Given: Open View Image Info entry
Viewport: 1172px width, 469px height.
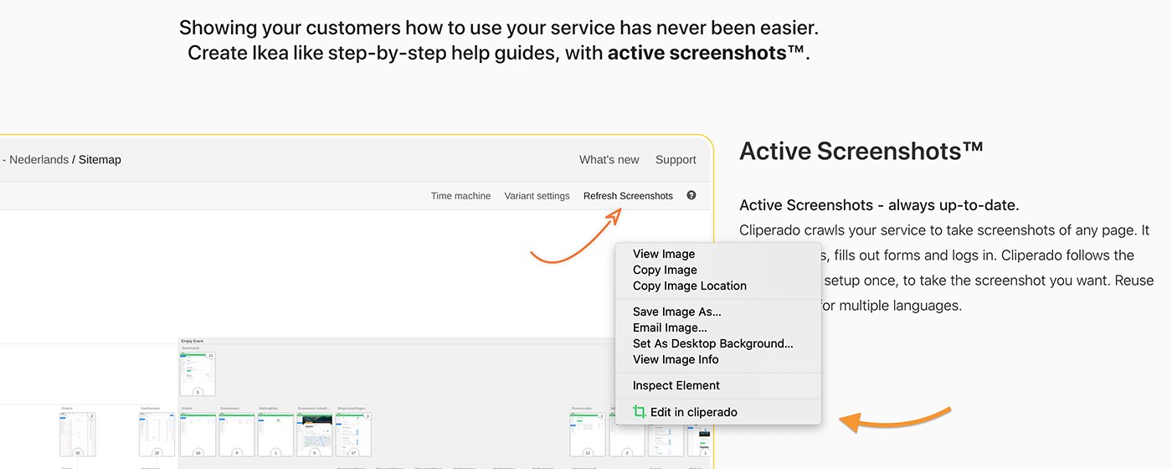Looking at the screenshot, I should click(x=676, y=359).
